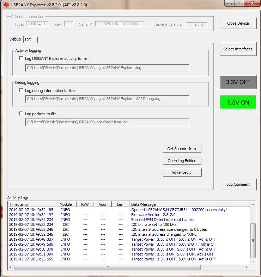The height and width of the screenshot is (277, 261).
Task: Toggle the 3.3V OFF power button
Action: 238,82
